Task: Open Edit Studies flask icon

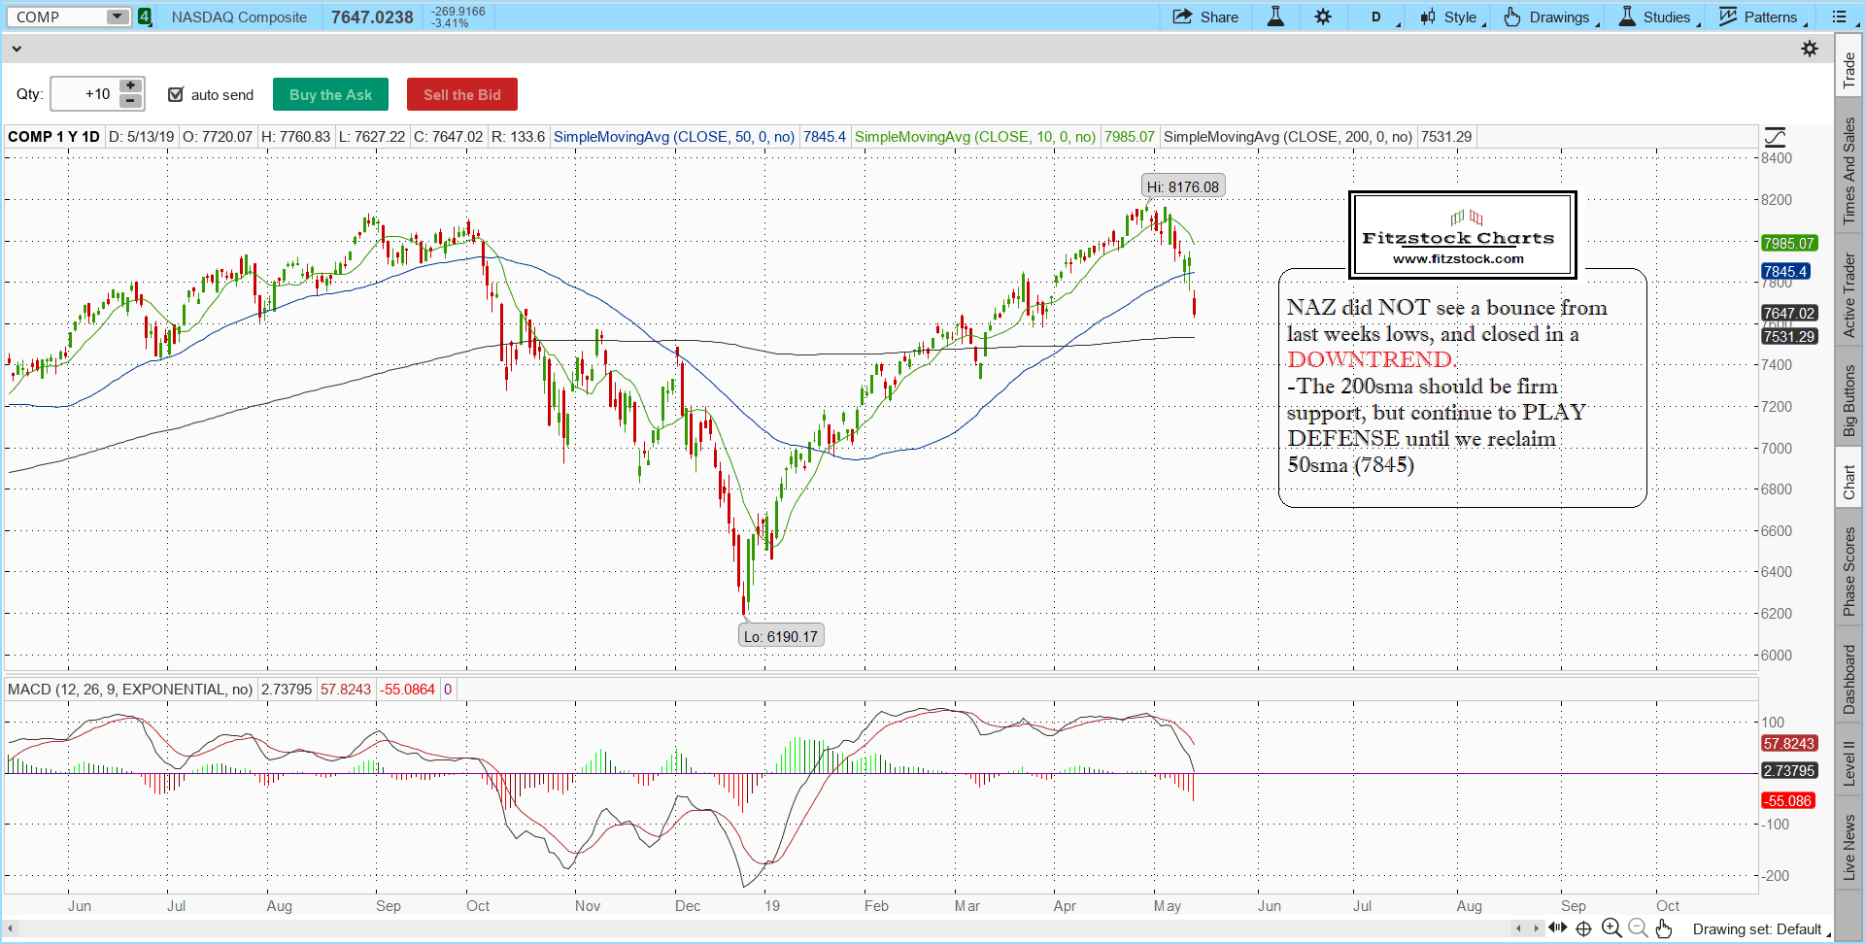Action: coord(1275,17)
